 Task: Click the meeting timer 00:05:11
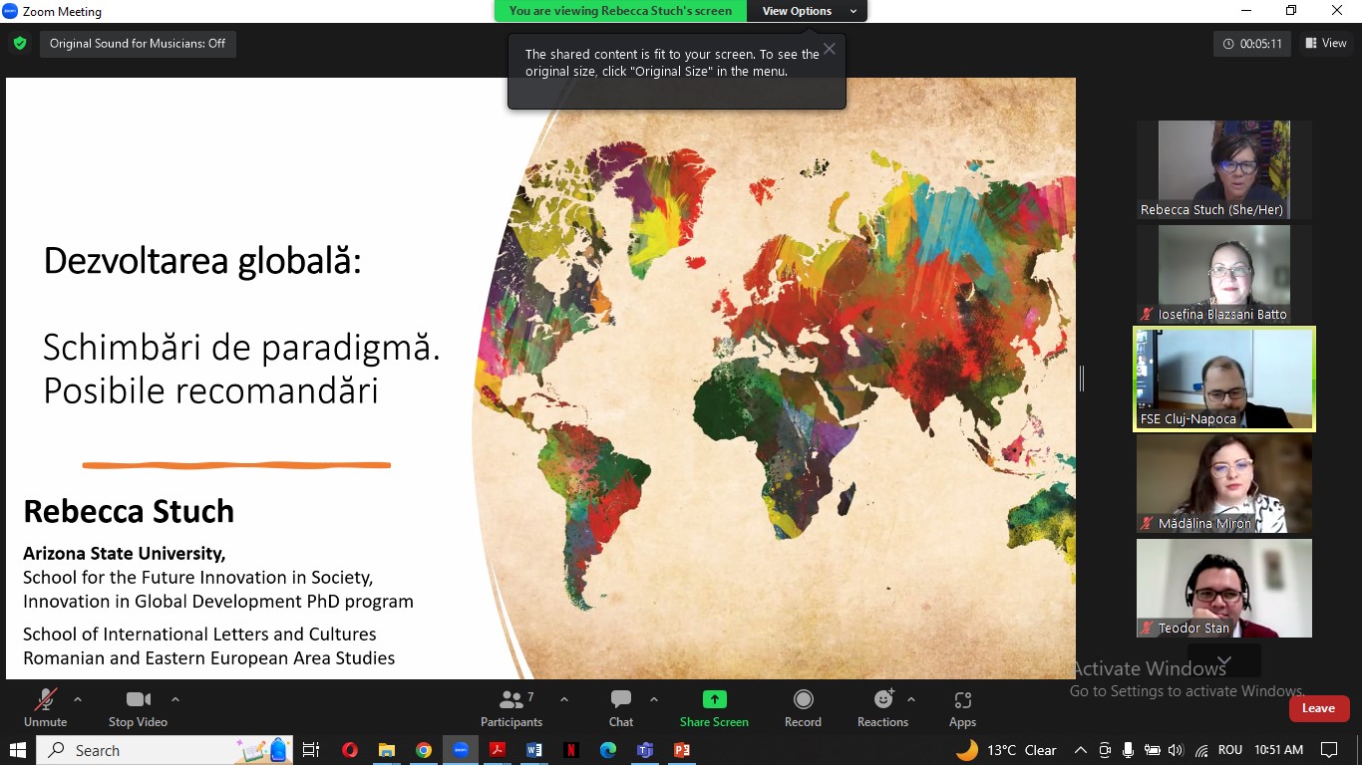tap(1253, 44)
